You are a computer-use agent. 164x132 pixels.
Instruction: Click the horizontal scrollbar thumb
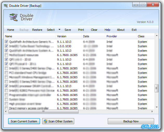[43, 111]
